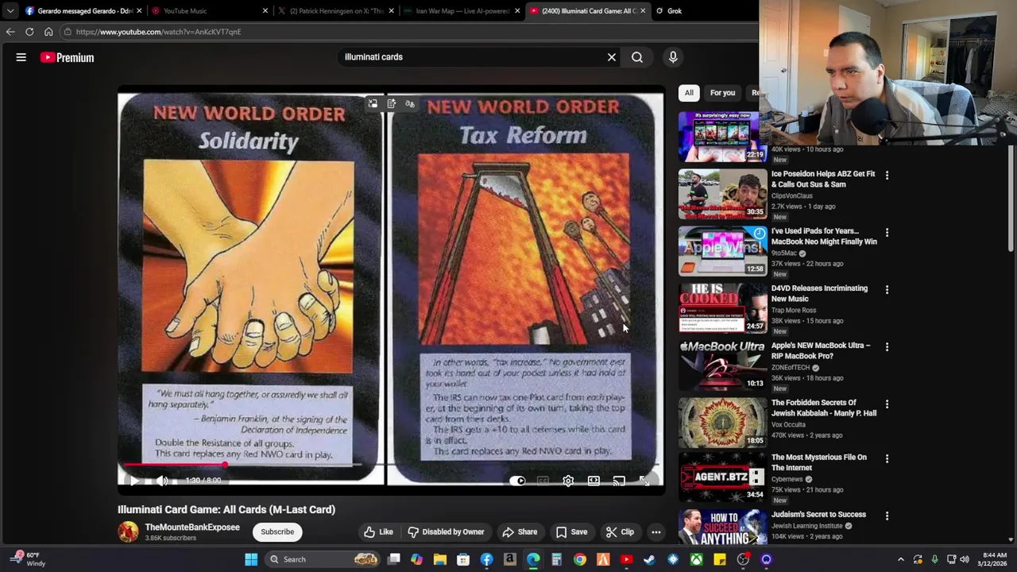Play the paused video
Viewport: 1017px width, 572px height.
(x=134, y=481)
